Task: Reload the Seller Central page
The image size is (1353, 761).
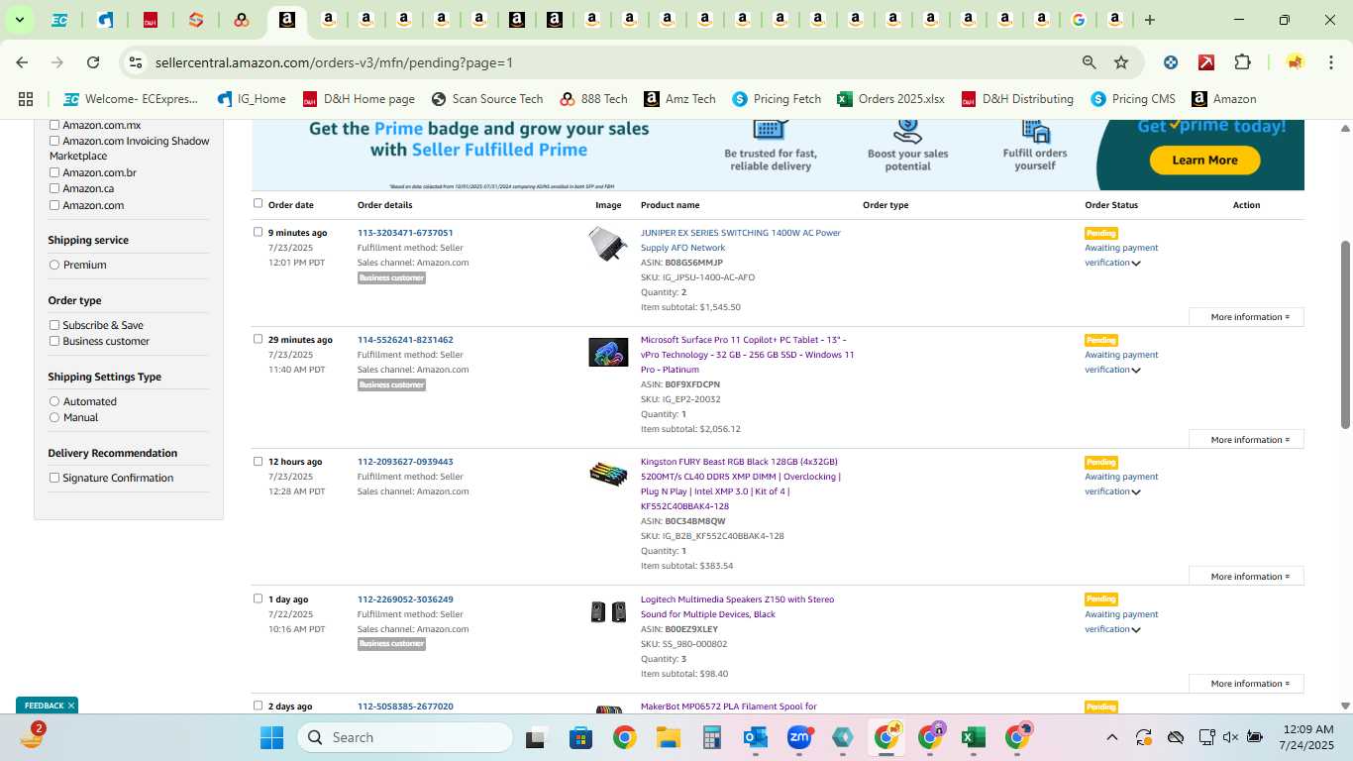Action: click(93, 62)
